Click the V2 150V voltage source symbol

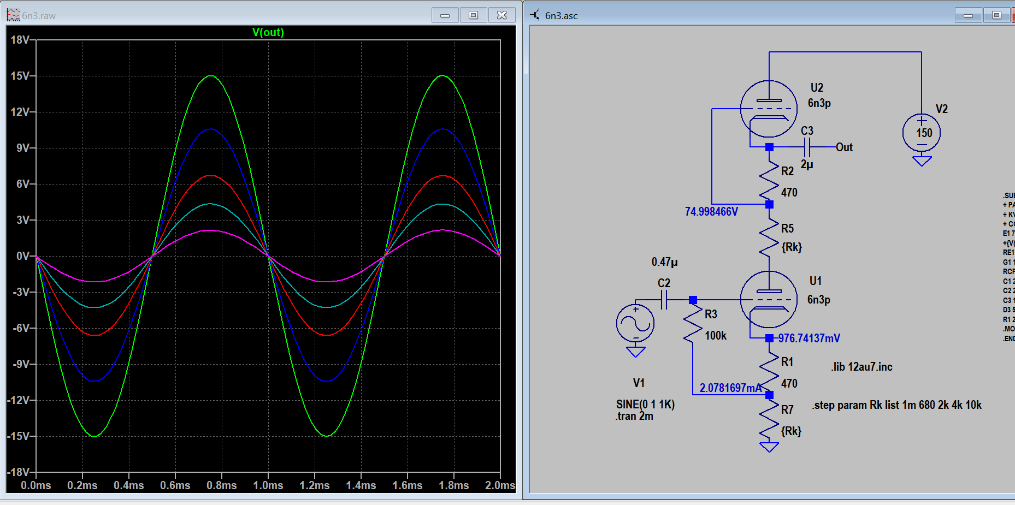(922, 133)
